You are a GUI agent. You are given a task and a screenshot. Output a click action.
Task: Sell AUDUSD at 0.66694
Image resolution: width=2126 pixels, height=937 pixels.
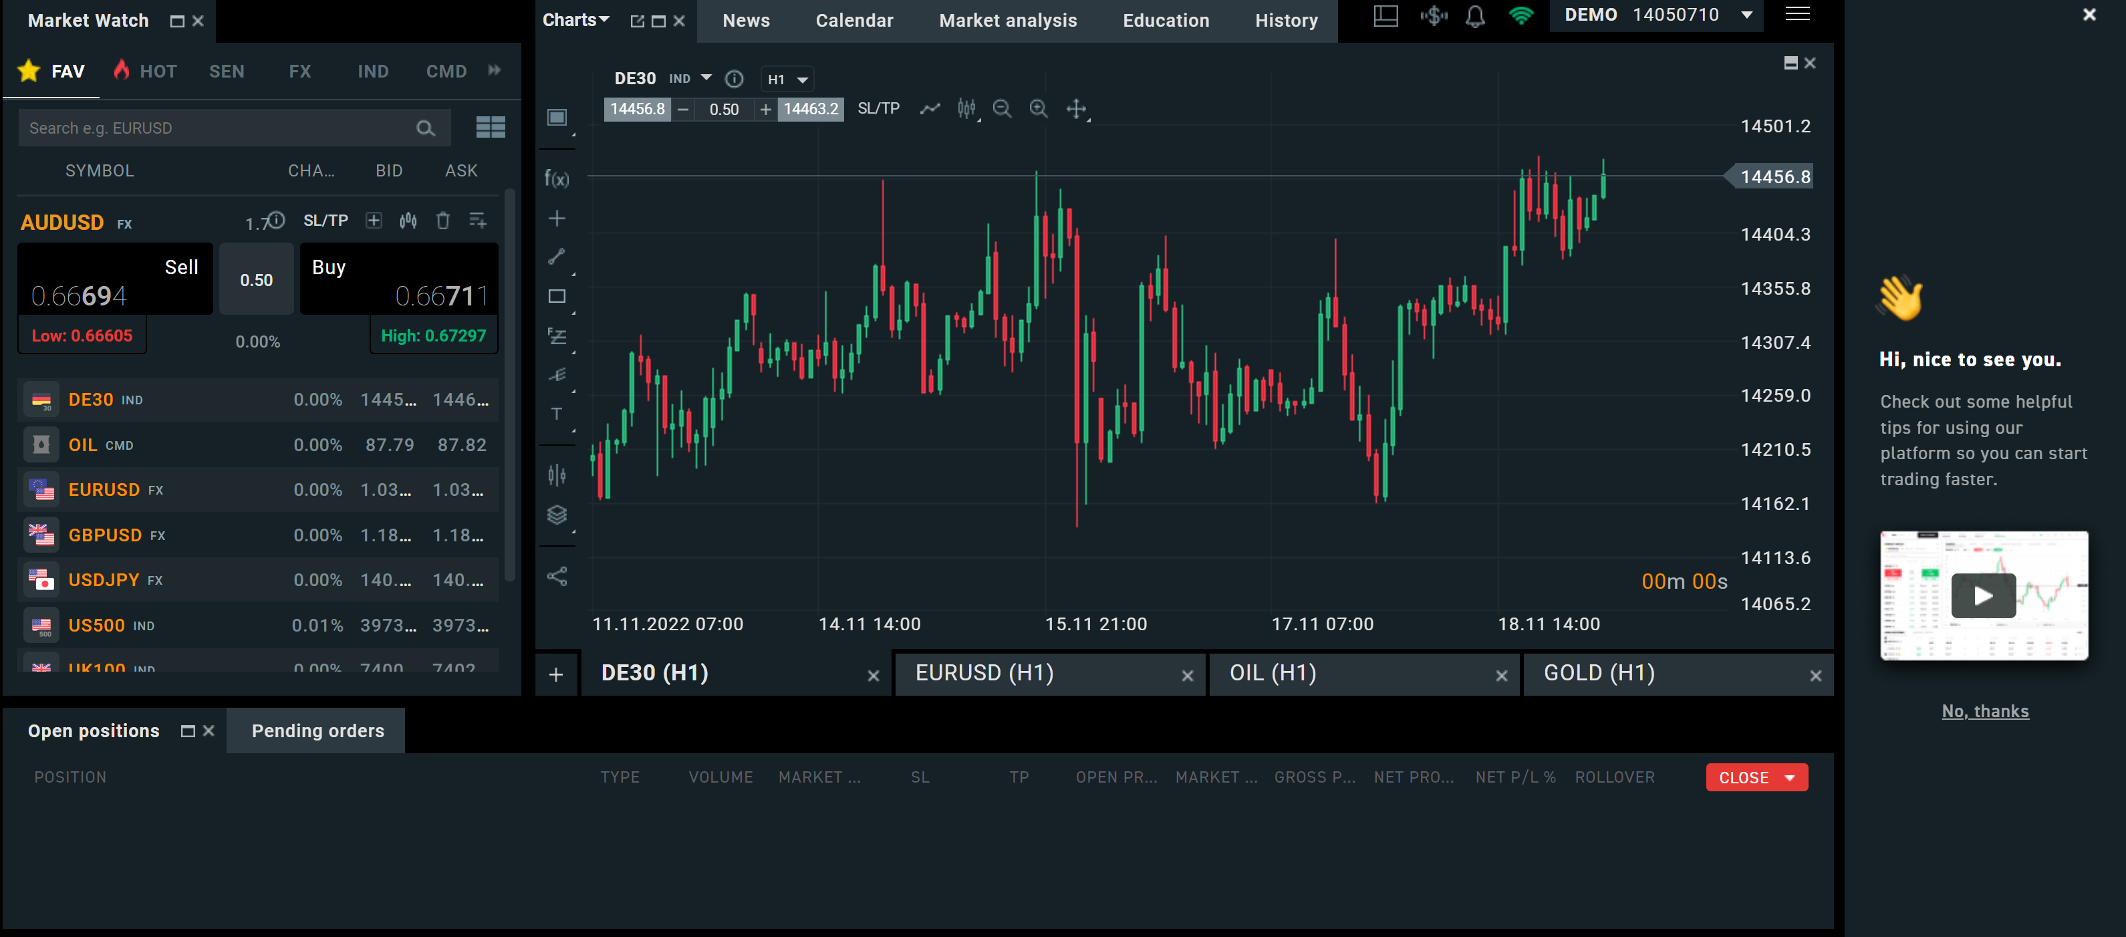[x=116, y=279]
